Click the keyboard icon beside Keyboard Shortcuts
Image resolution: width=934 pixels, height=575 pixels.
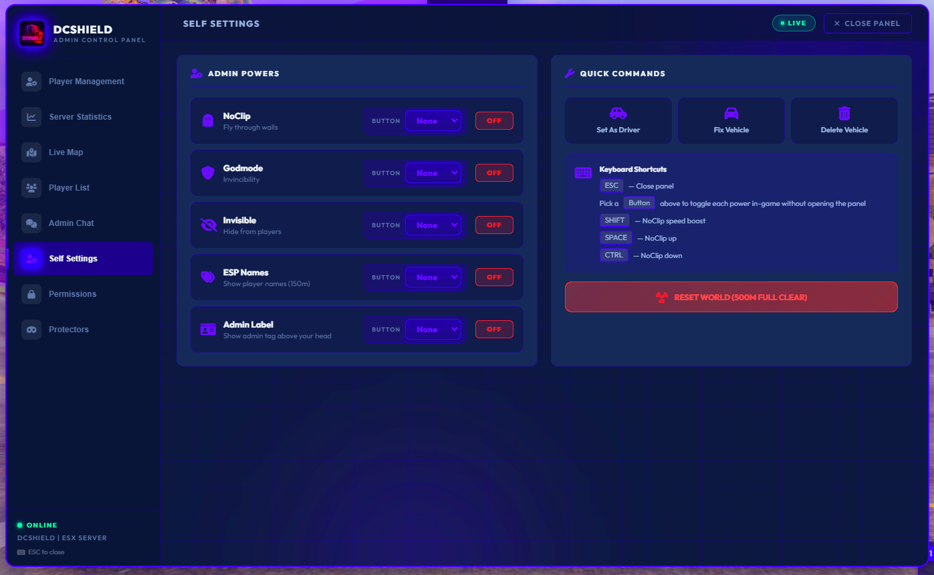(x=583, y=173)
